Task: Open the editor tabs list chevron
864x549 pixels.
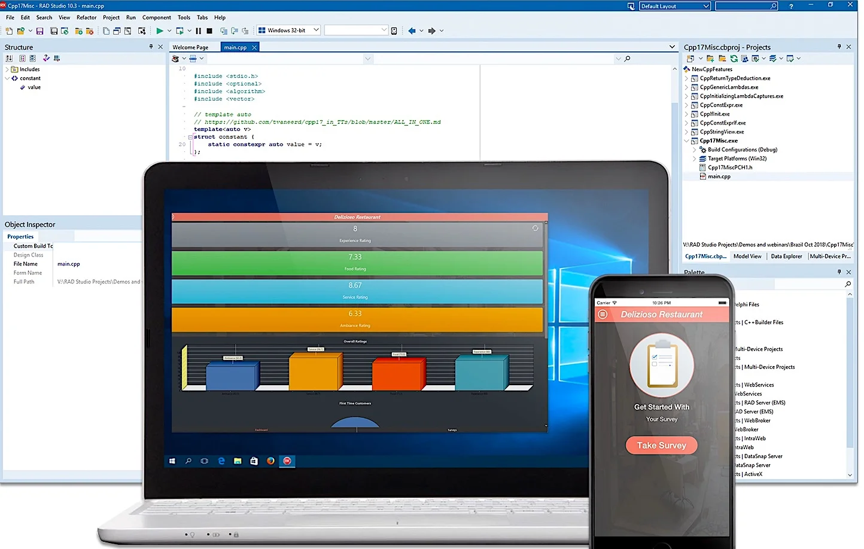Action: click(x=672, y=47)
